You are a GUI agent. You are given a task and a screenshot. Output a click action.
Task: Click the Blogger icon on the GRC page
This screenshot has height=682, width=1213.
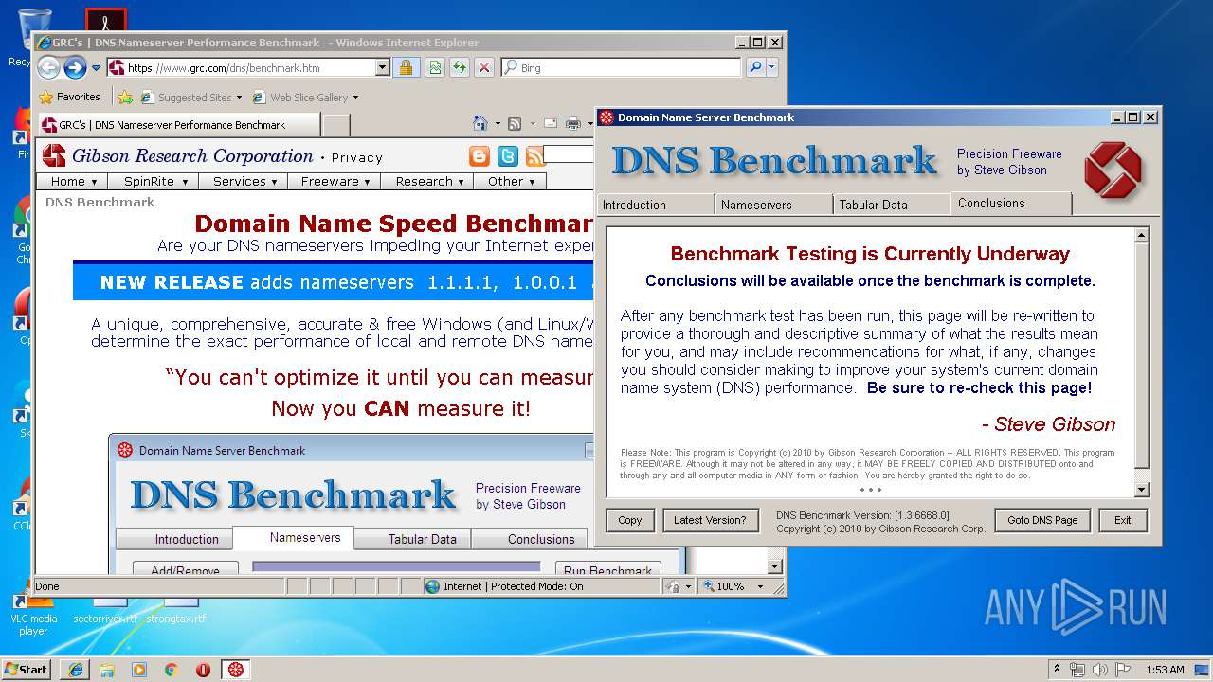tap(480, 156)
